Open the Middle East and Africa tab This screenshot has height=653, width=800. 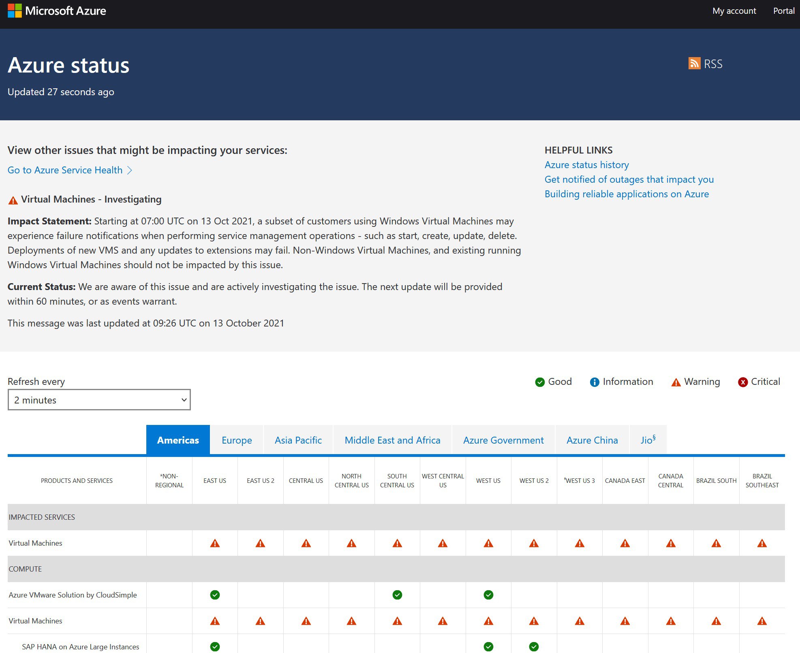click(x=392, y=440)
